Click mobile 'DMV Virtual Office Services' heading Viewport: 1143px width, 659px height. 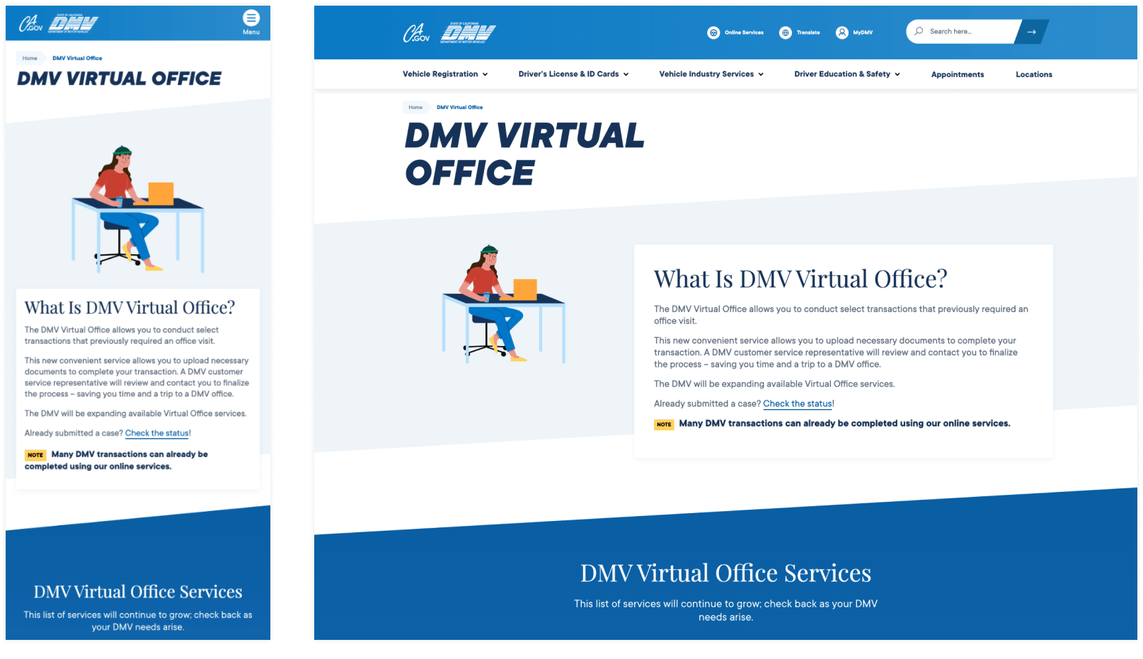(138, 592)
